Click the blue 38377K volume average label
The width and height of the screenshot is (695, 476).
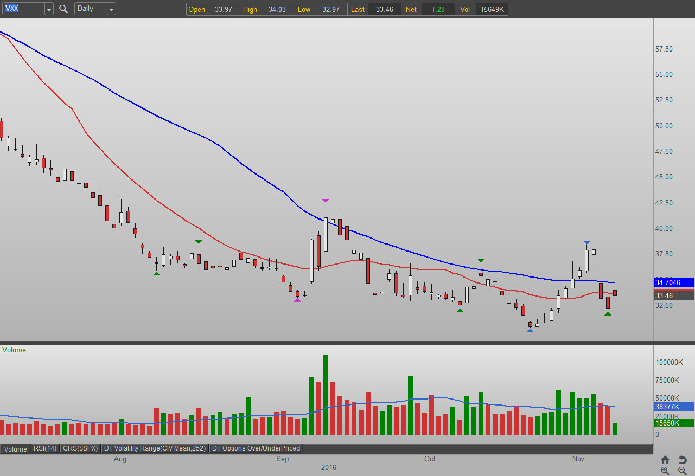pos(674,406)
